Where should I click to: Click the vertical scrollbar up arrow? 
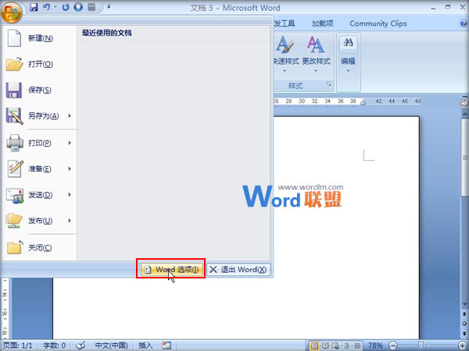coord(464,114)
